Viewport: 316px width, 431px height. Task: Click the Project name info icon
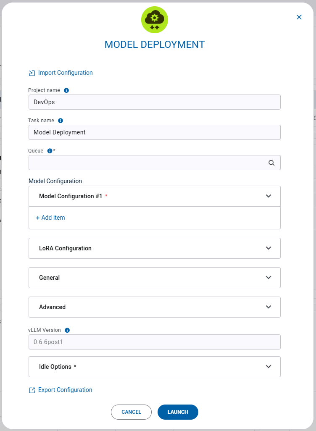tap(66, 90)
